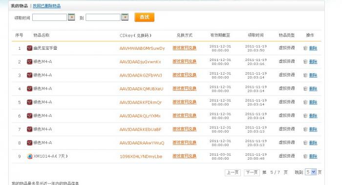This screenshot has width=342, height=185.
Task: Click trash icon for row 9
Action: tap(305, 156)
